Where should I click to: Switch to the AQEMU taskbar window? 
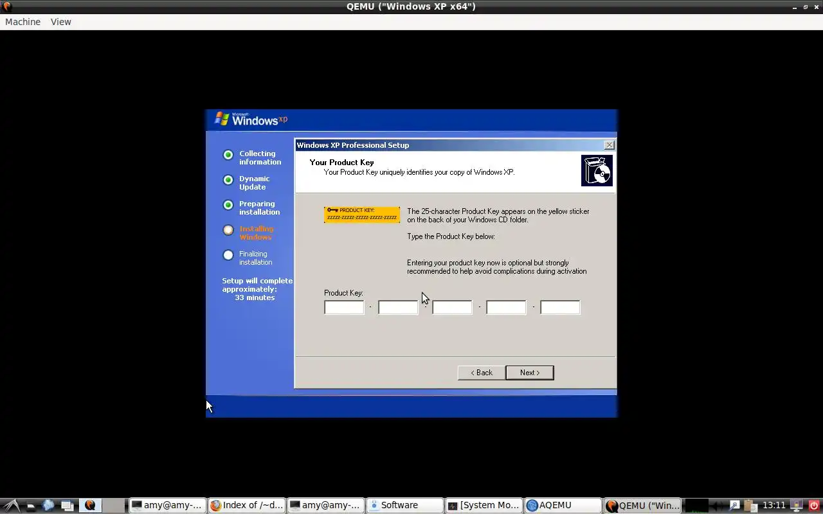[563, 506]
